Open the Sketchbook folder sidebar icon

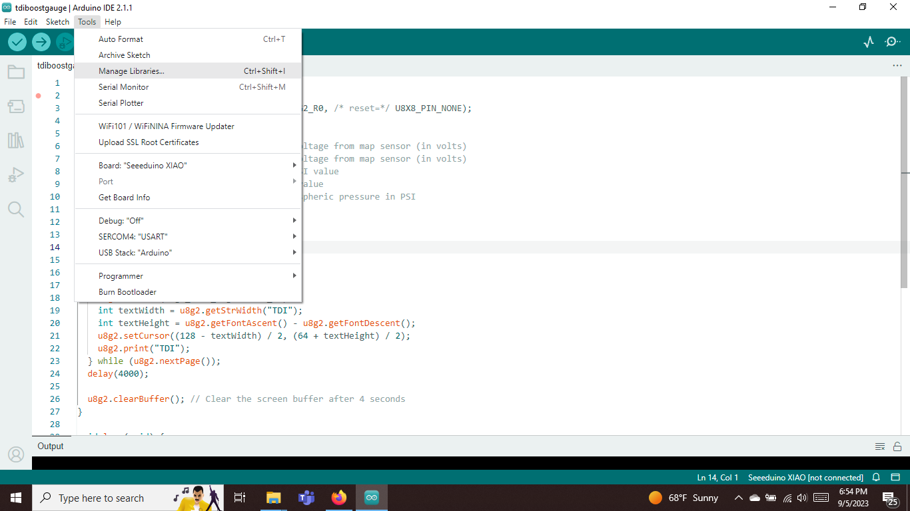point(16,72)
